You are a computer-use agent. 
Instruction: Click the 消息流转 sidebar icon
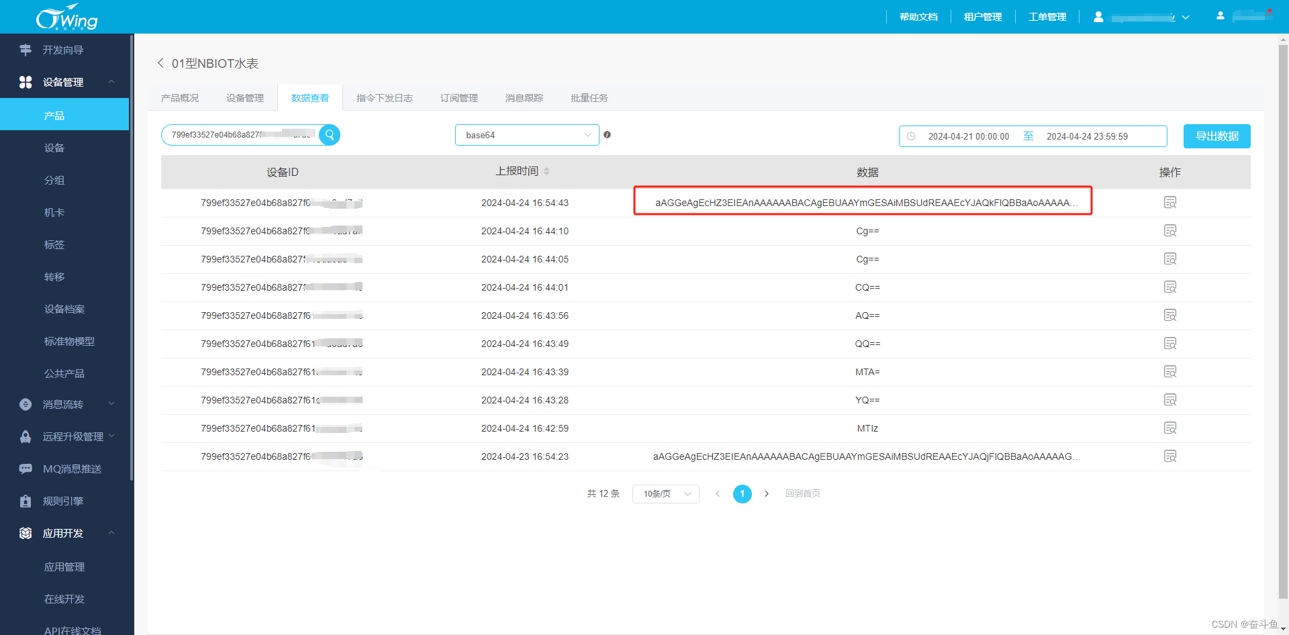point(26,404)
